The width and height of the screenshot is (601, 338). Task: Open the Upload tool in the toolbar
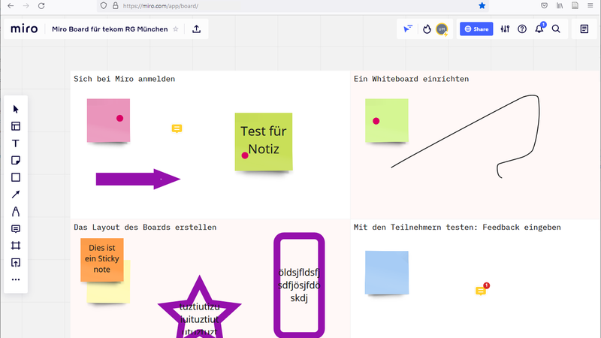(16, 262)
